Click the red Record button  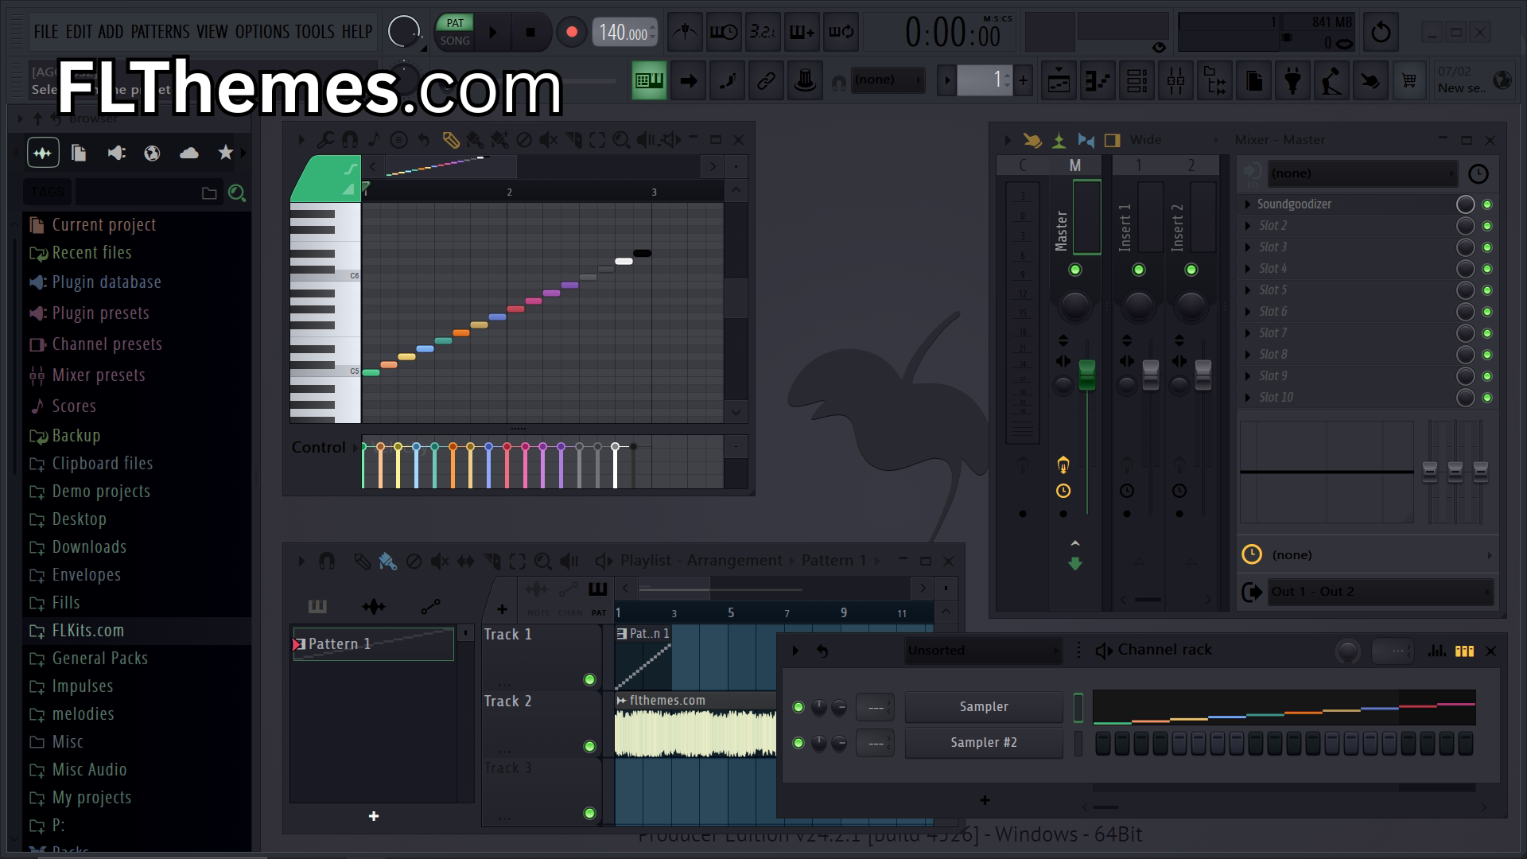tap(571, 32)
